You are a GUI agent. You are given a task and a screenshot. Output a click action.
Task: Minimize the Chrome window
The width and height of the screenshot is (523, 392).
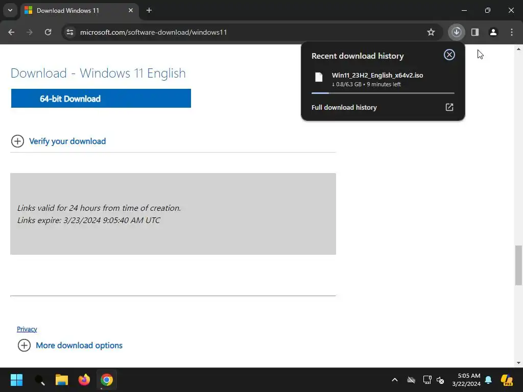464,10
